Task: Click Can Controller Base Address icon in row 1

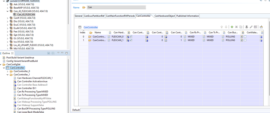Action: click(x=147, y=40)
